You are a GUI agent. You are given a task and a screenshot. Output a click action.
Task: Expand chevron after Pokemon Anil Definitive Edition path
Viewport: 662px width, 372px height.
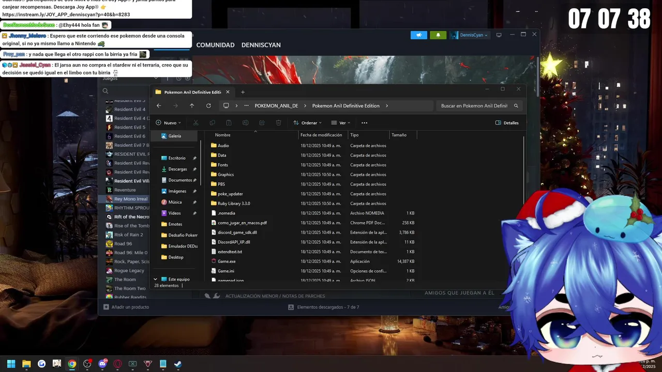386,106
